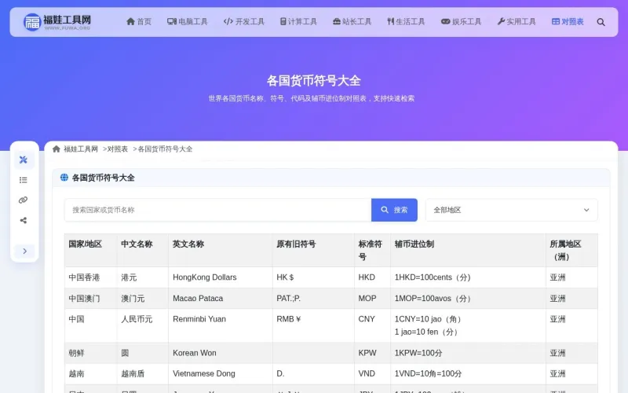The image size is (628, 393).
Task: Click the 各国货币符号大全 breadcrumb text
Action: [165, 149]
